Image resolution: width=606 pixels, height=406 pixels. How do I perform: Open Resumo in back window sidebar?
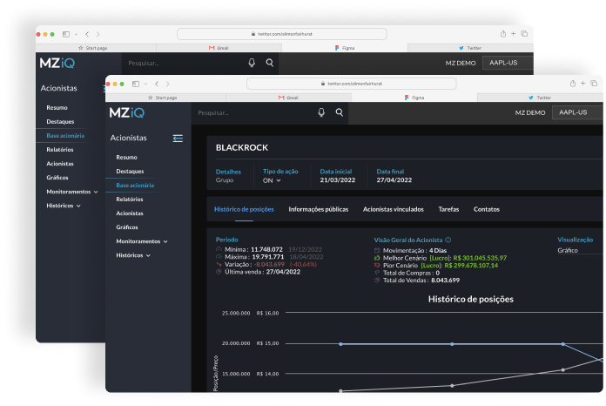pos(57,108)
